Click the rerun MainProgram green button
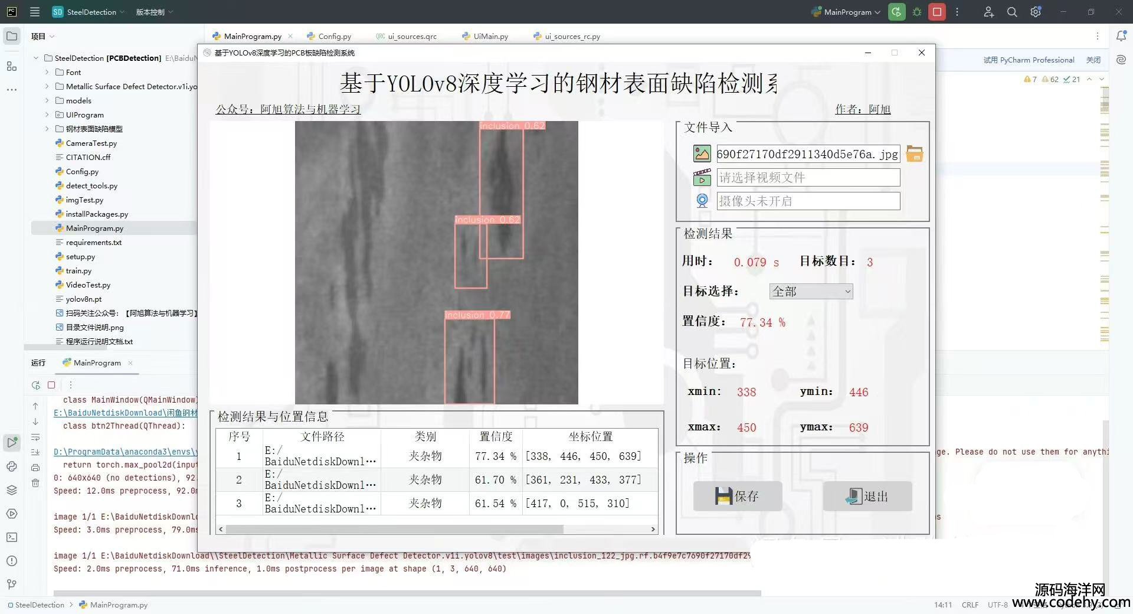 click(x=896, y=12)
